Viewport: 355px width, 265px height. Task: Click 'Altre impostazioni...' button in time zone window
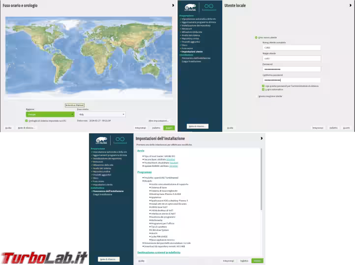pyautogui.click(x=158, y=121)
